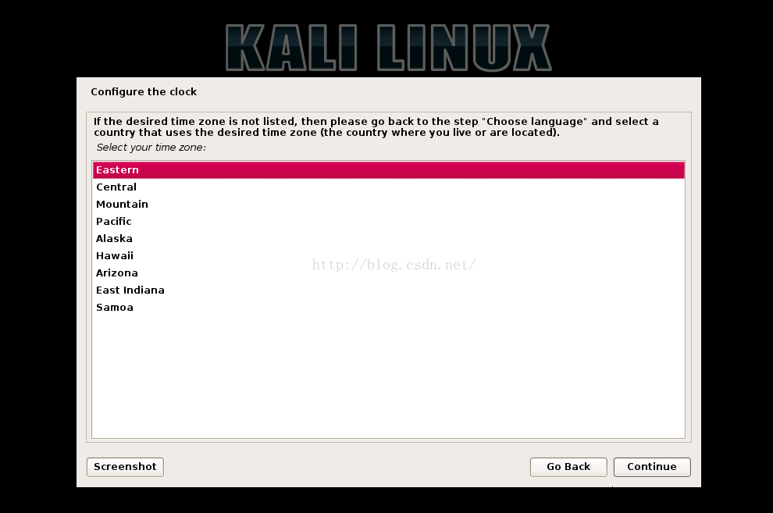
Task: Go Back to the previous step
Action: click(568, 467)
